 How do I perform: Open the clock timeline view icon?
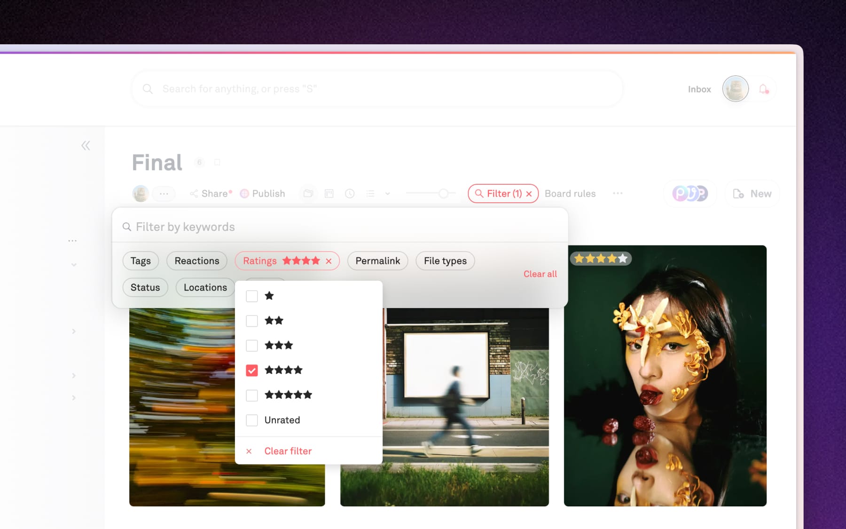click(x=350, y=194)
